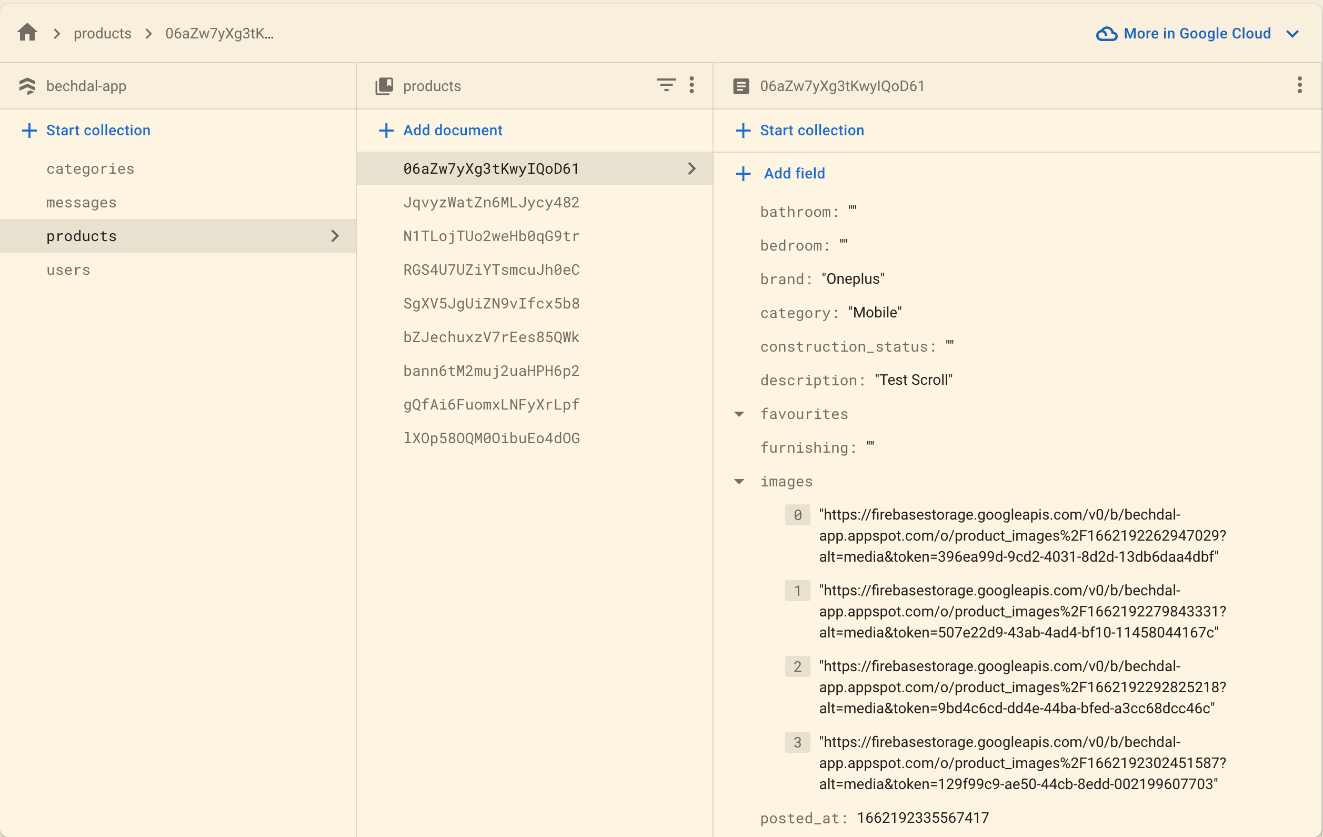Click the products collection stack icon

tap(384, 86)
